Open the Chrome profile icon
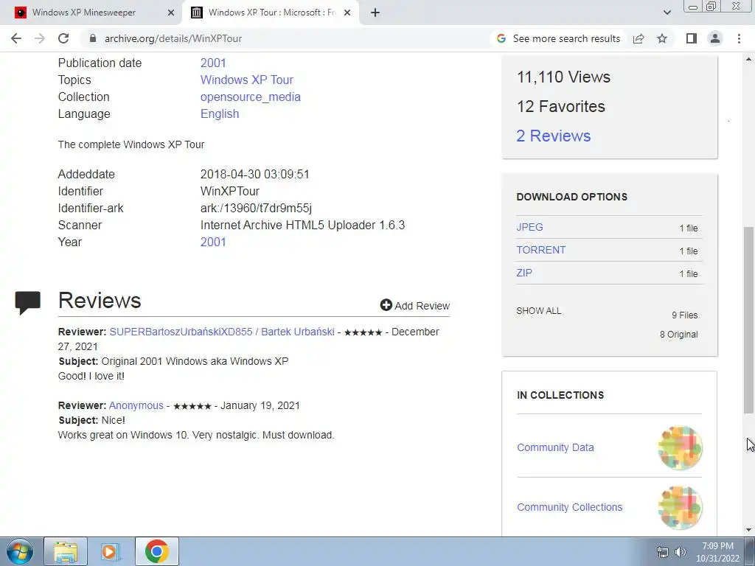The width and height of the screenshot is (755, 566). click(x=715, y=38)
